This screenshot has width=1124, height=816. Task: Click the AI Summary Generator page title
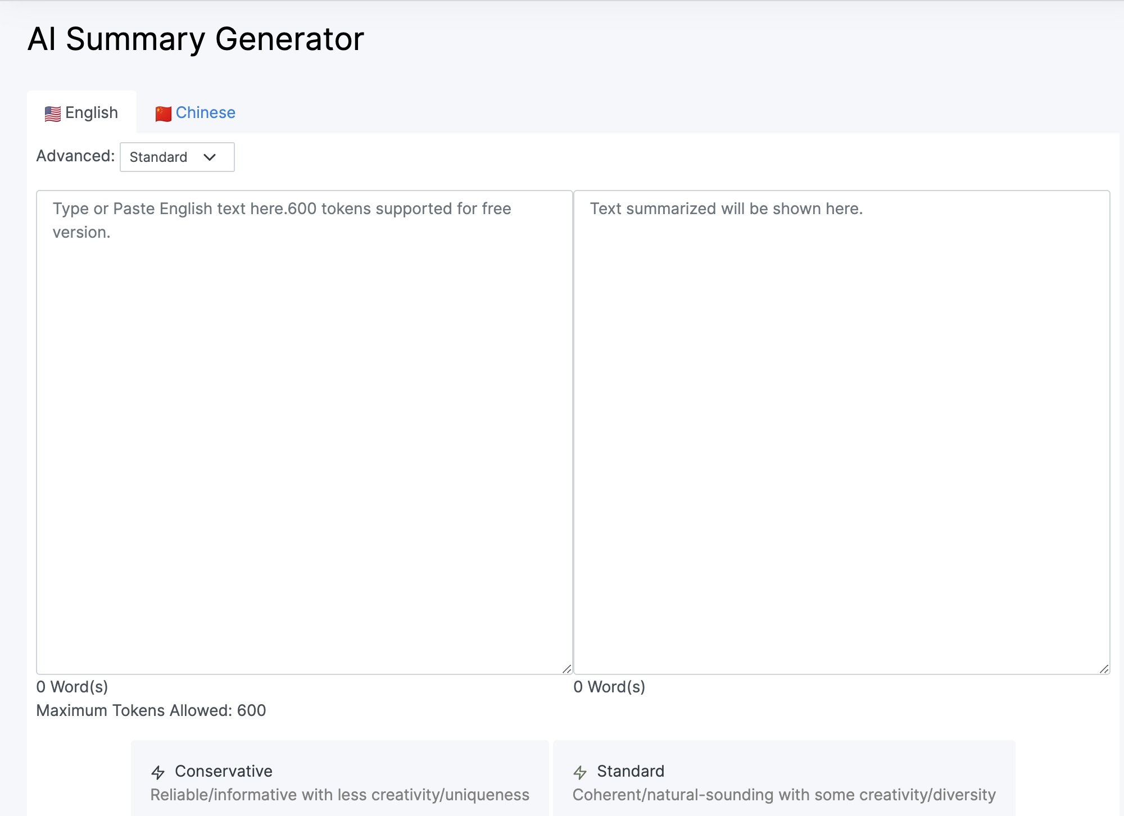pyautogui.click(x=196, y=39)
